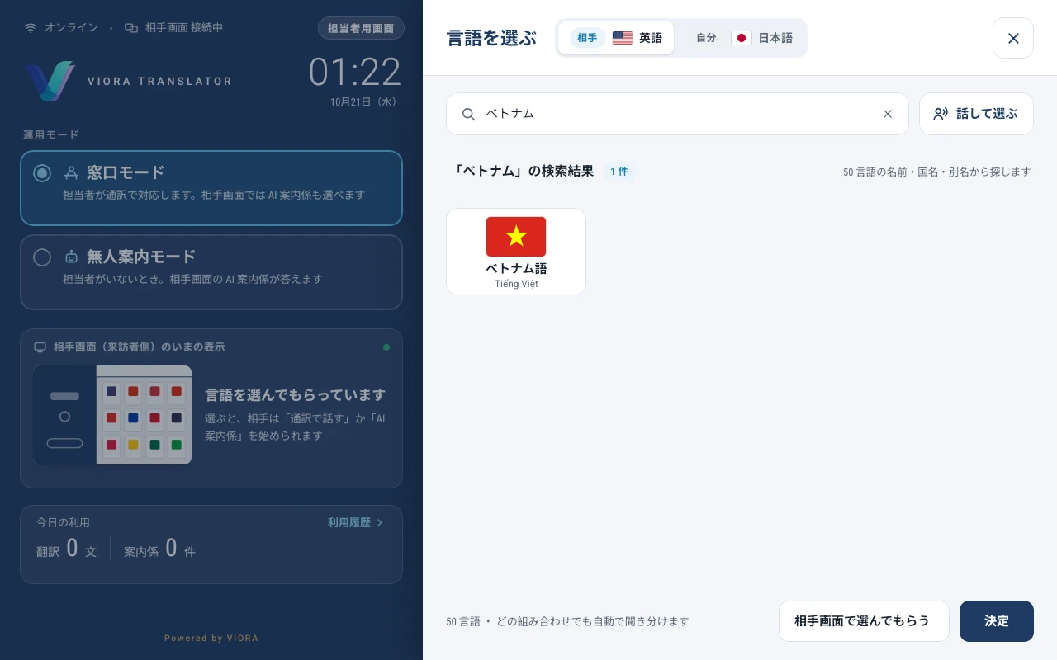Click the 言語を選んでもらっています status text

tap(295, 395)
